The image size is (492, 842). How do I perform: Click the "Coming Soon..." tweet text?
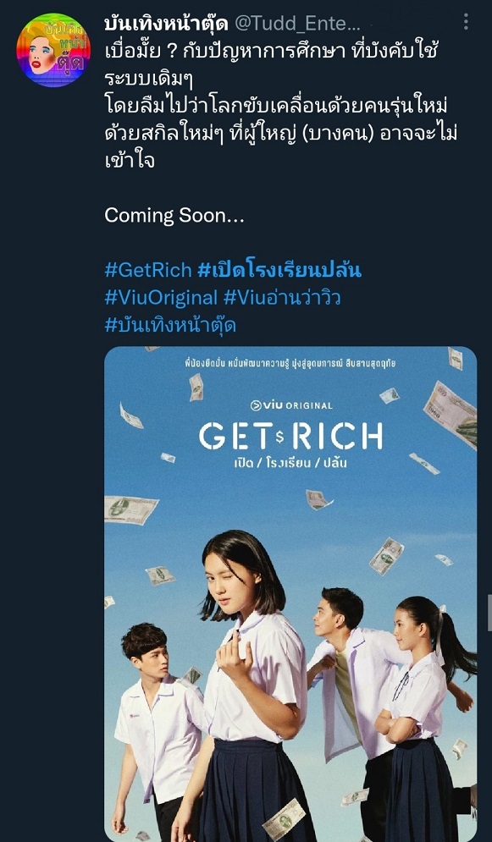pos(174,215)
